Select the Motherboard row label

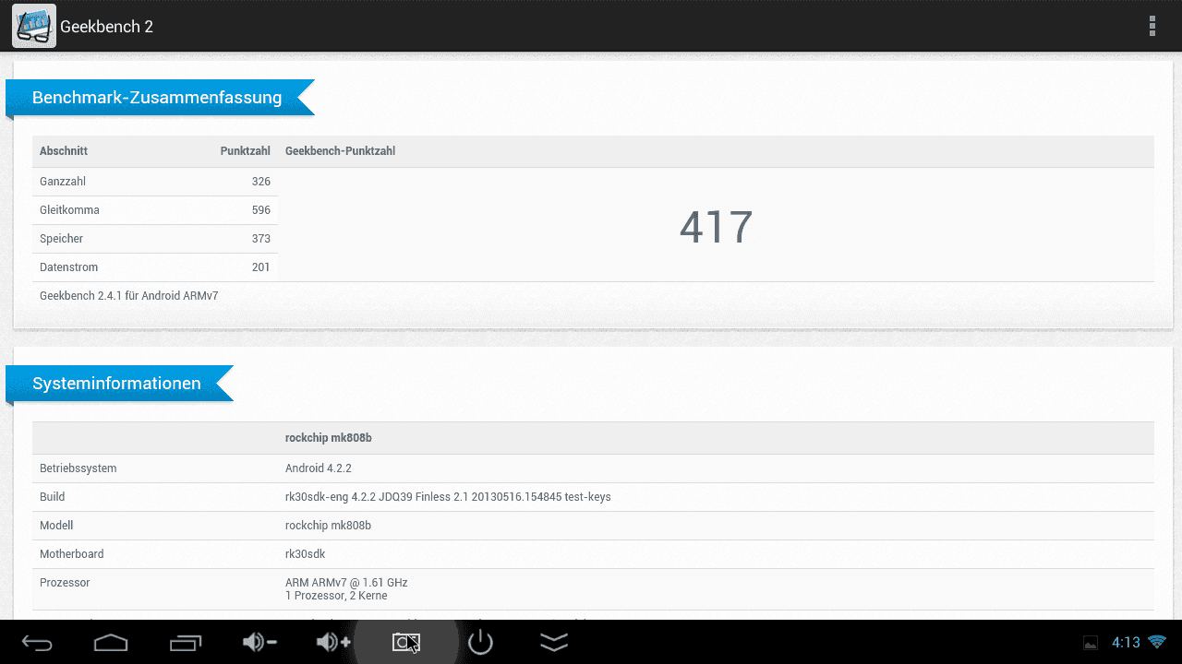click(72, 554)
